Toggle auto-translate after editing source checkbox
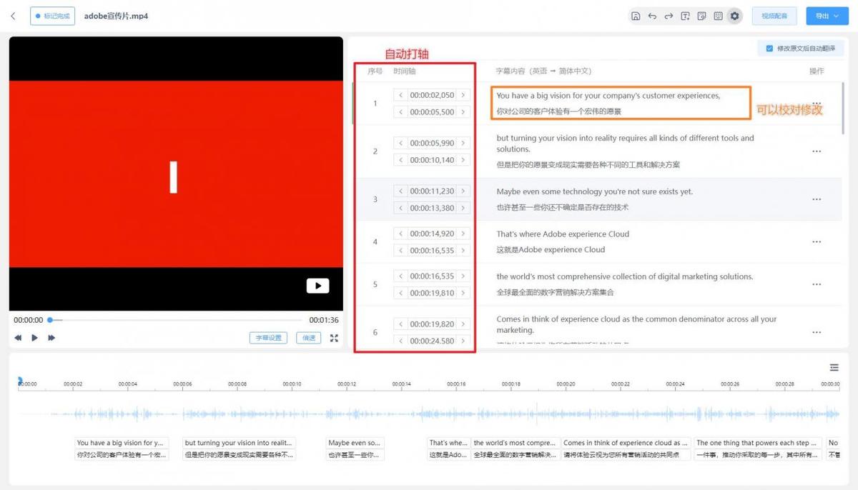 [769, 49]
